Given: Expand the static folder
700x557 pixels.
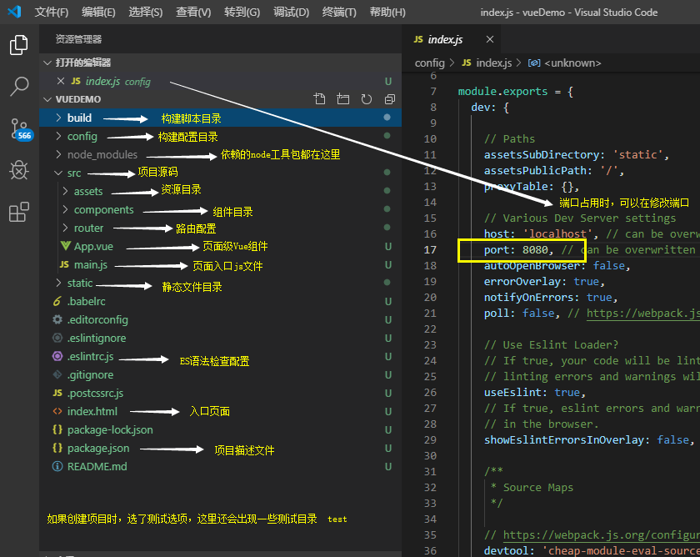Looking at the screenshot, I should [58, 283].
